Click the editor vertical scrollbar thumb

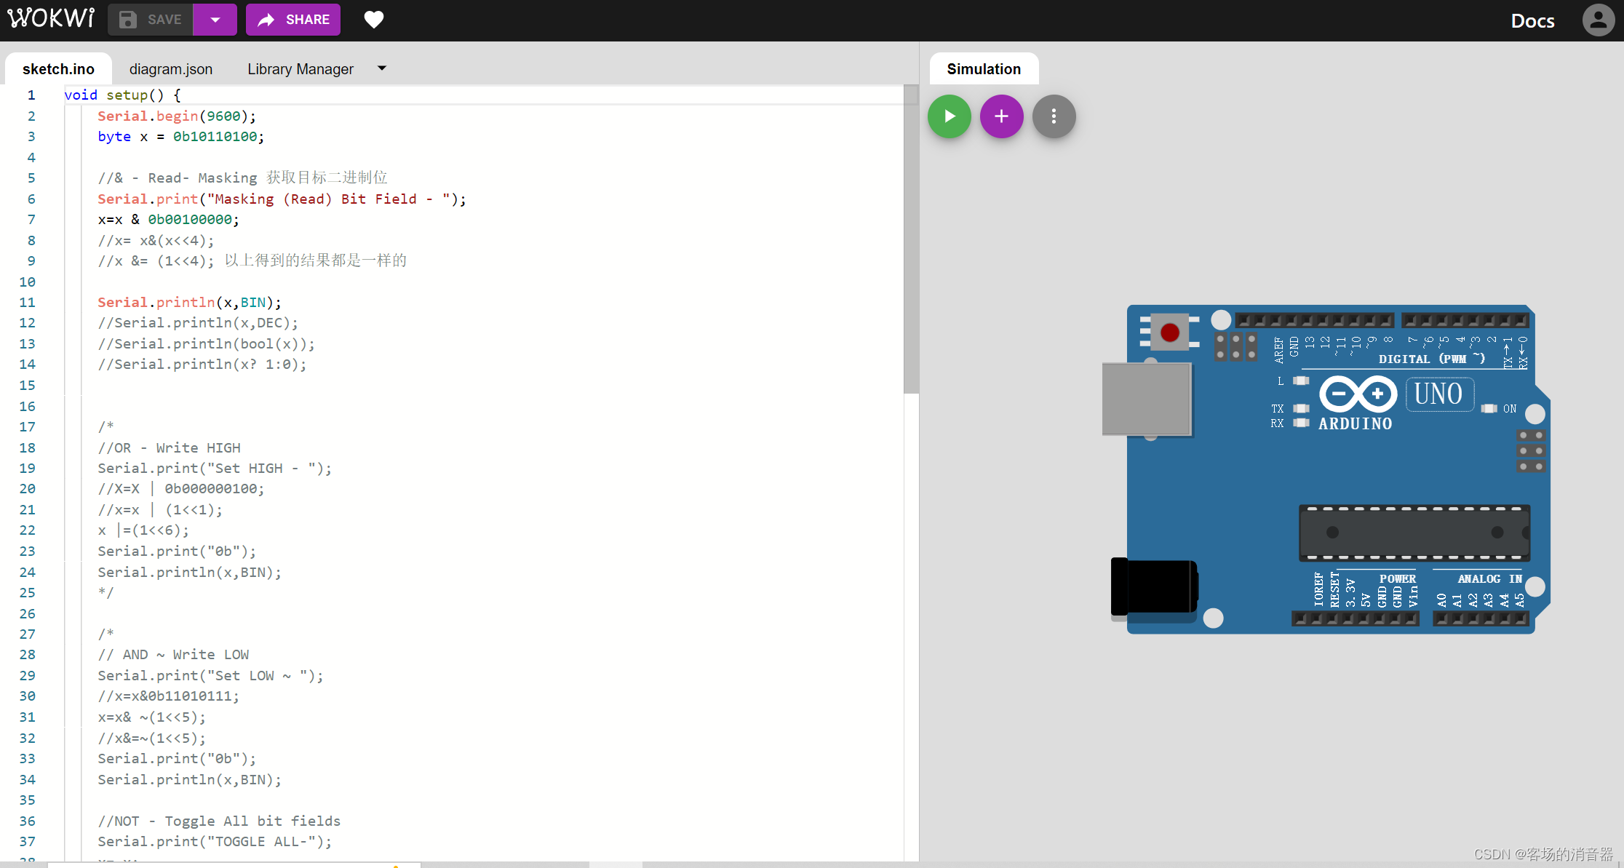pyautogui.click(x=910, y=240)
